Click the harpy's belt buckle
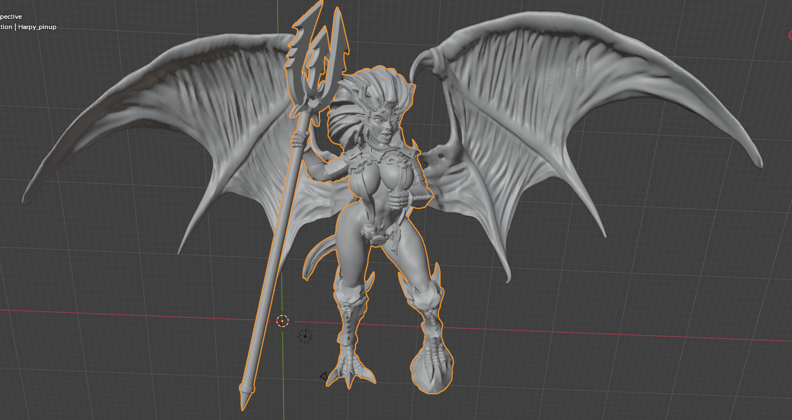792x420 pixels. click(x=377, y=236)
